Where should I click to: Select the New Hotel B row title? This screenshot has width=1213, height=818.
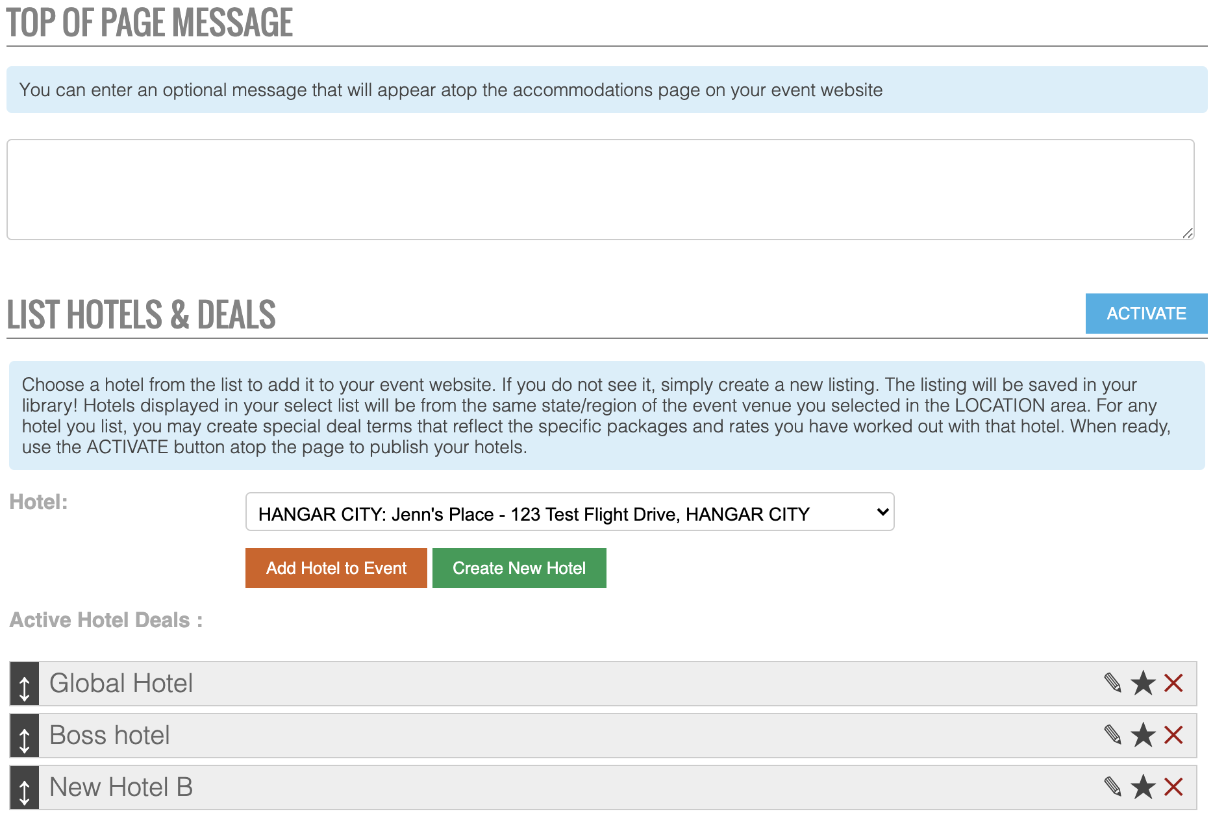click(x=121, y=787)
